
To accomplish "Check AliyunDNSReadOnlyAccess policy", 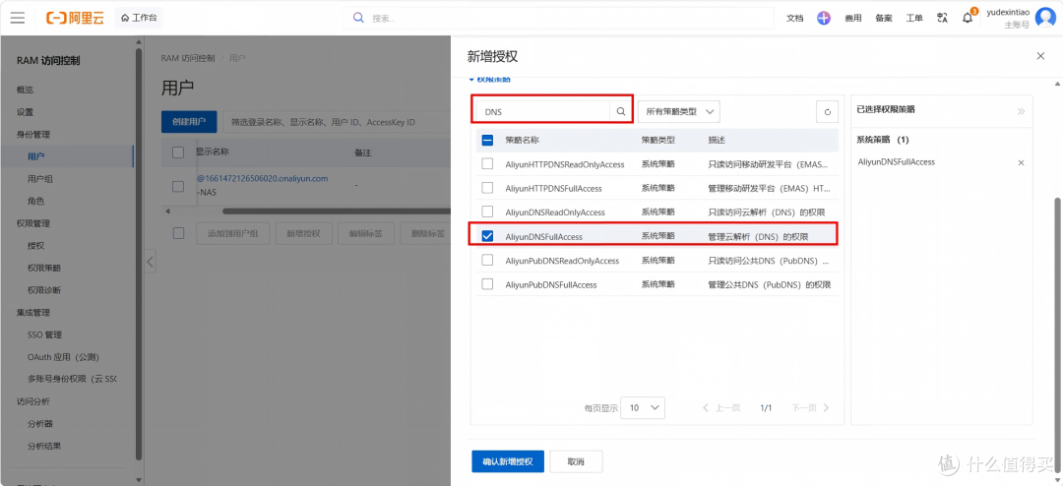I will 487,212.
